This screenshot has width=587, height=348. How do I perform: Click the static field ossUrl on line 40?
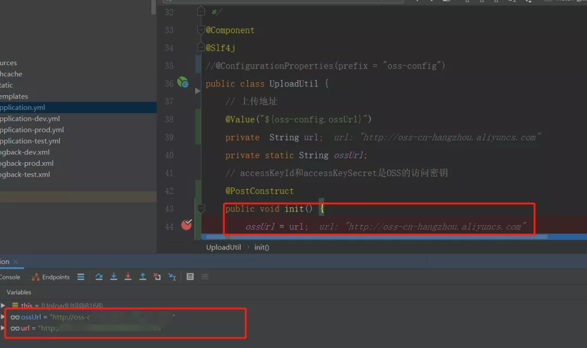point(348,155)
